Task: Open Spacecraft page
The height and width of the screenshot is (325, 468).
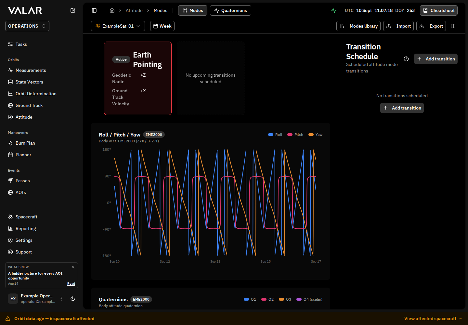Action: coord(42,217)
